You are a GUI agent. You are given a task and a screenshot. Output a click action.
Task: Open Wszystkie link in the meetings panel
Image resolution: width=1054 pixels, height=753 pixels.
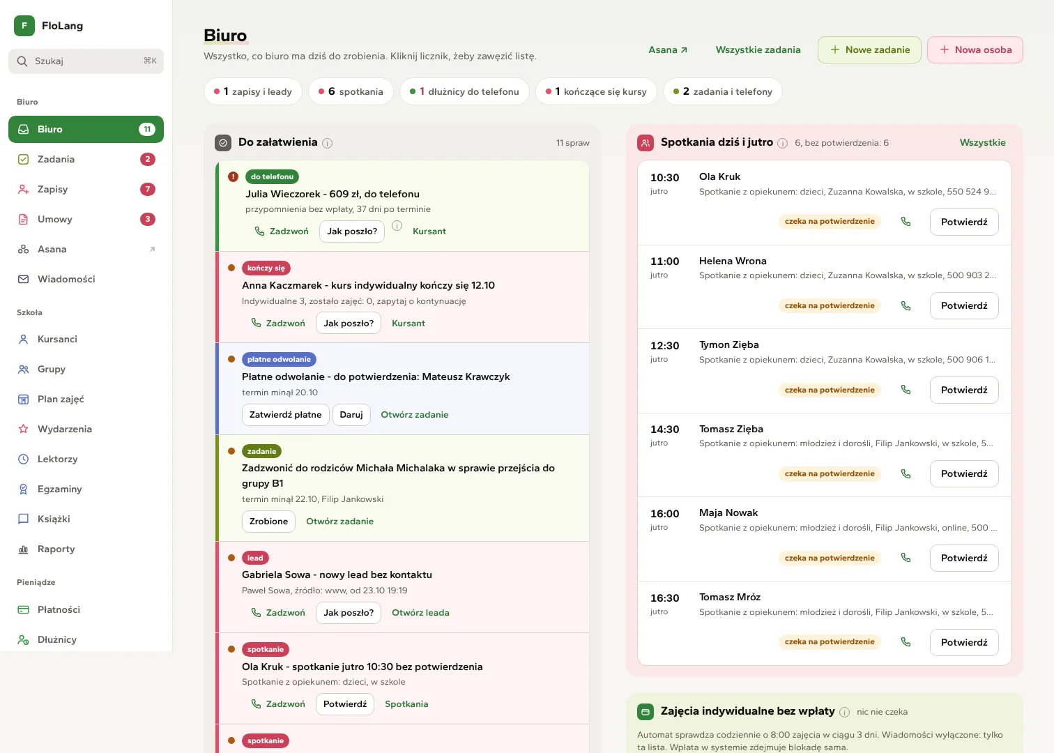(982, 142)
